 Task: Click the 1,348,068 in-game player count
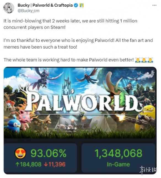pos(118,153)
